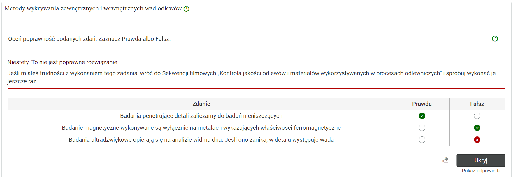Select the eraser icon to clear all answers
Image resolution: width=513 pixels, height=177 pixels.
coord(445,160)
